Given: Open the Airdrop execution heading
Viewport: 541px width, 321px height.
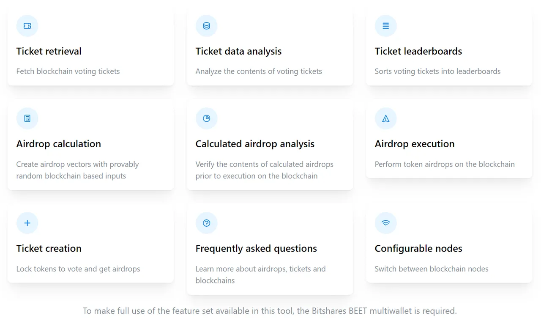Looking at the screenshot, I should 415,144.
